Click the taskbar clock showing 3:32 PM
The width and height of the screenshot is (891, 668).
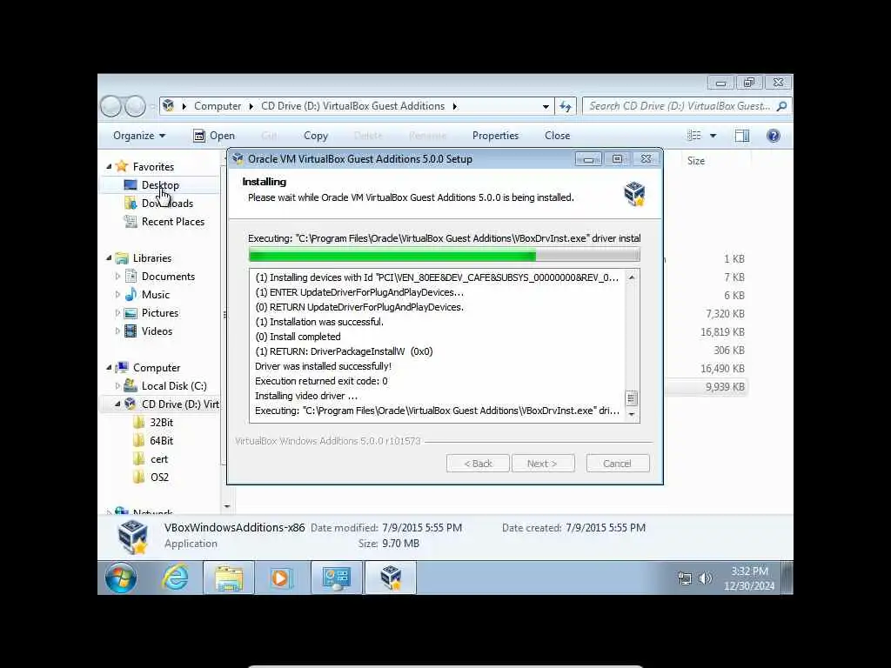click(749, 578)
